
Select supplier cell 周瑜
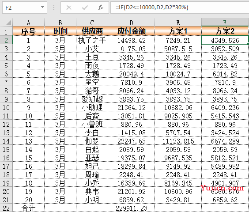92,174
